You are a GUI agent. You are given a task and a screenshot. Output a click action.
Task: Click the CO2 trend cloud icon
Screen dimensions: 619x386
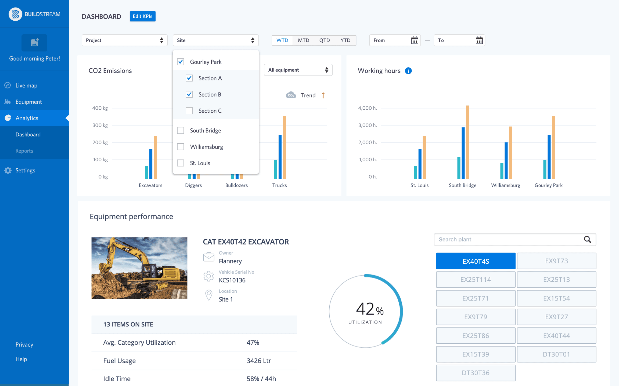point(290,95)
